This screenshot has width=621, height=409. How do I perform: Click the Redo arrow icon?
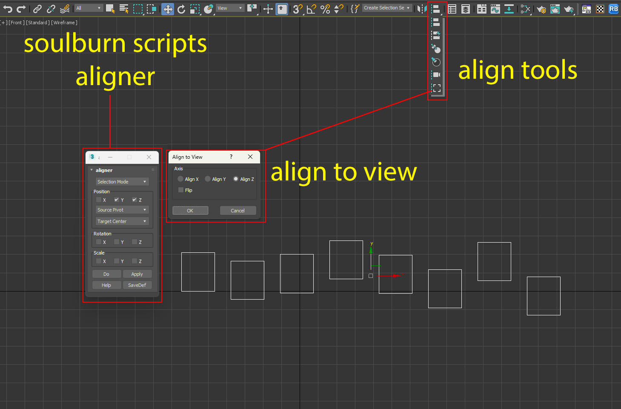(21, 9)
